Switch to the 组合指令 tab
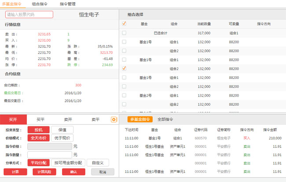The image size is (286, 182). point(40,4)
